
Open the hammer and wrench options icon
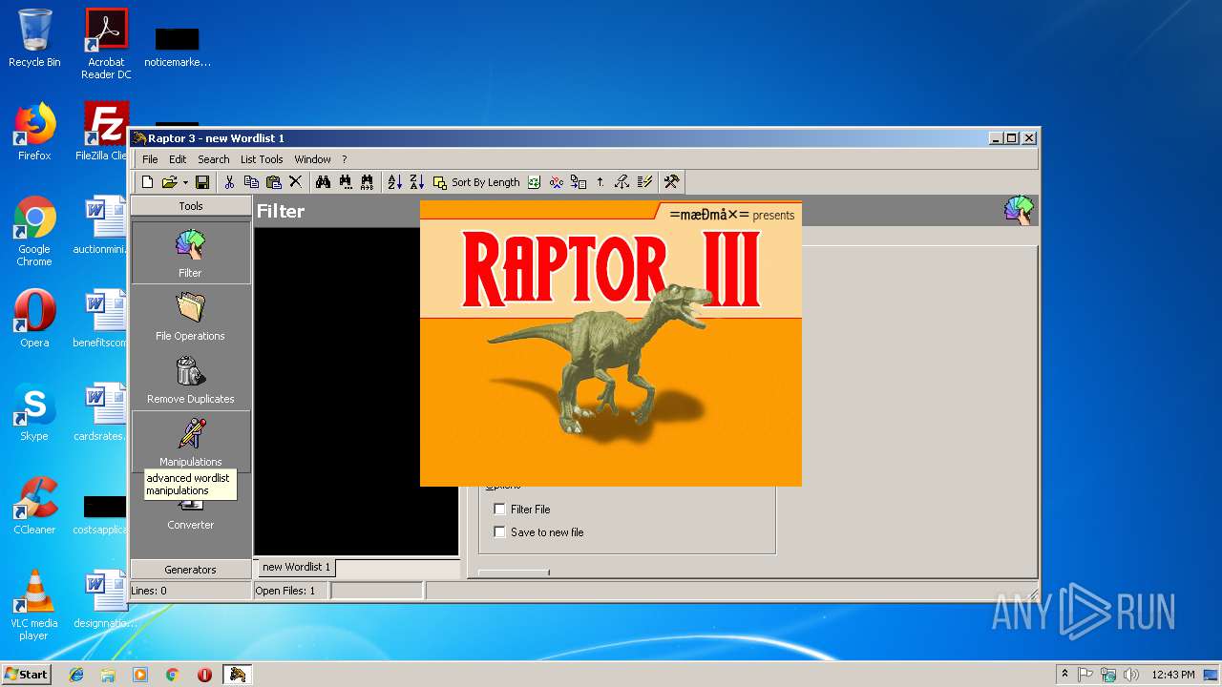pyautogui.click(x=672, y=182)
